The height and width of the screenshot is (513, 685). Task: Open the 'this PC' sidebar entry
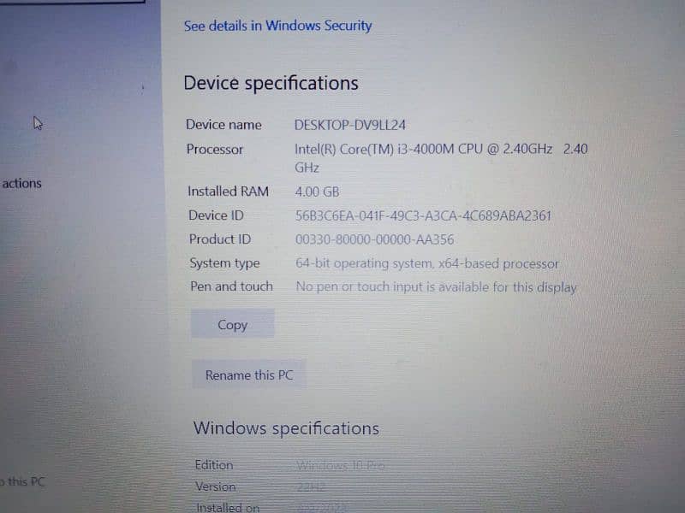tap(23, 481)
